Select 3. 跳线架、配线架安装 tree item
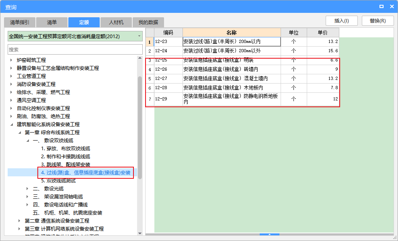The width and height of the screenshot is (398, 241). pyautogui.click(x=66, y=165)
